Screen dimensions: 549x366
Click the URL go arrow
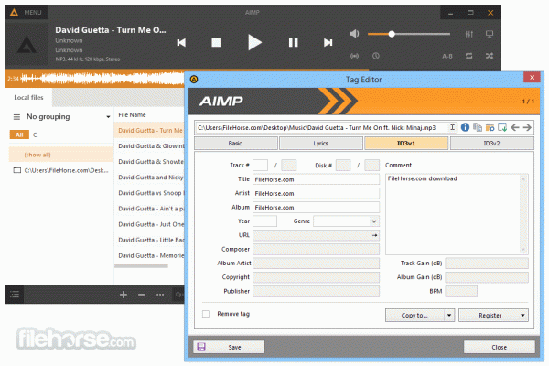(374, 235)
